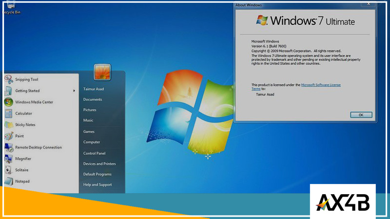The image size is (390, 219).
Task: Launch Windows Media Center via its icon
Action: pyautogui.click(x=9, y=102)
